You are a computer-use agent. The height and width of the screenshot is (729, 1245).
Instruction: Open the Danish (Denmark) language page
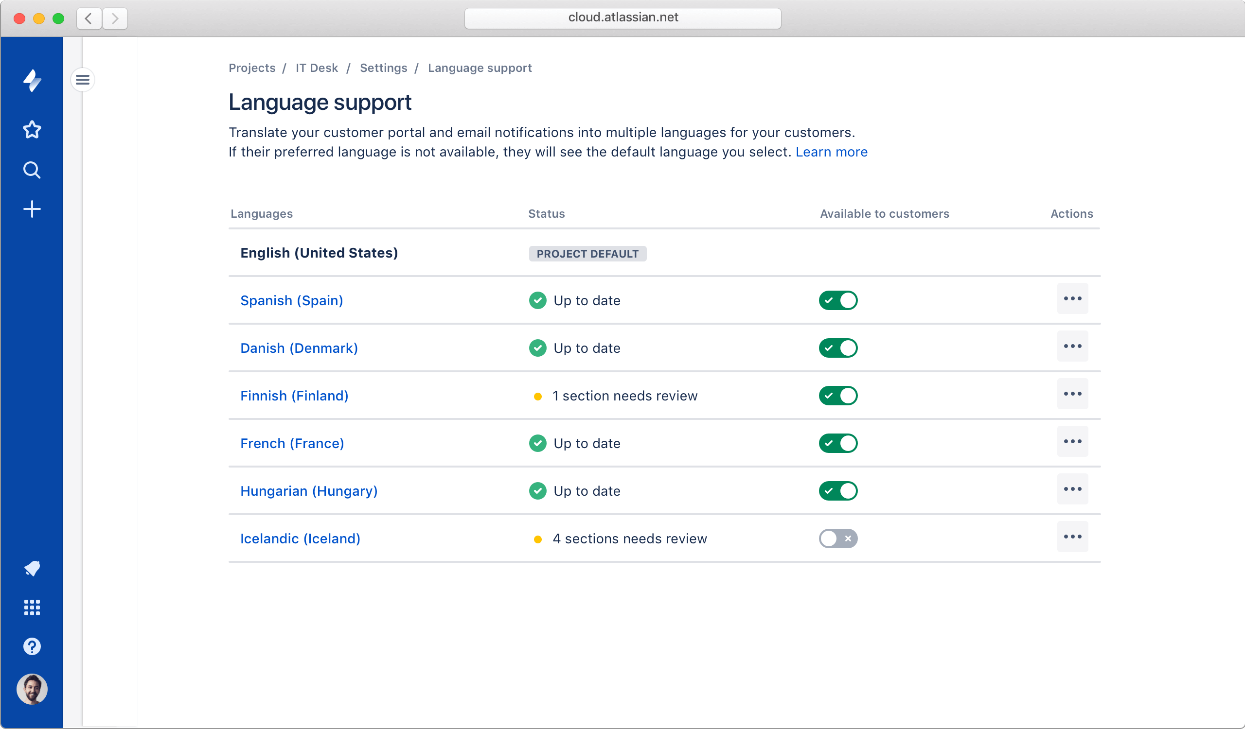click(299, 348)
